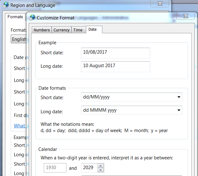Close the Region and Language window

160,3
